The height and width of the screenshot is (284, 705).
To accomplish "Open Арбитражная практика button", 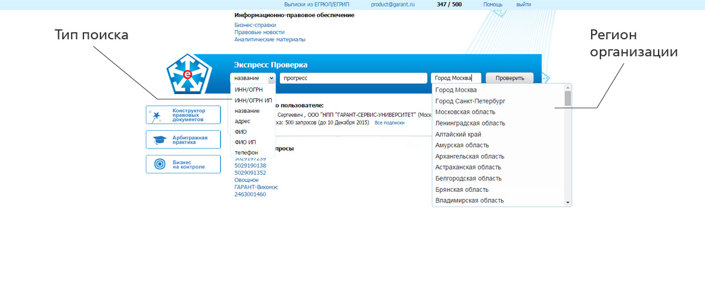I will pyautogui.click(x=183, y=140).
